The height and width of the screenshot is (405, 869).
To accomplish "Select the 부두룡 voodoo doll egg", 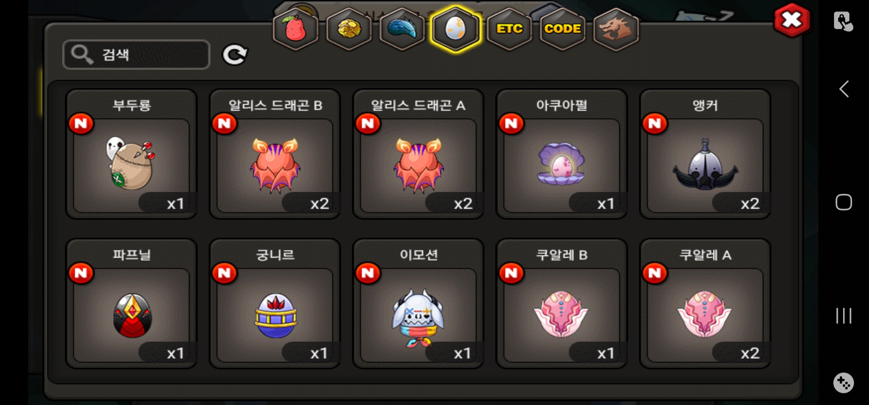I will [x=131, y=154].
